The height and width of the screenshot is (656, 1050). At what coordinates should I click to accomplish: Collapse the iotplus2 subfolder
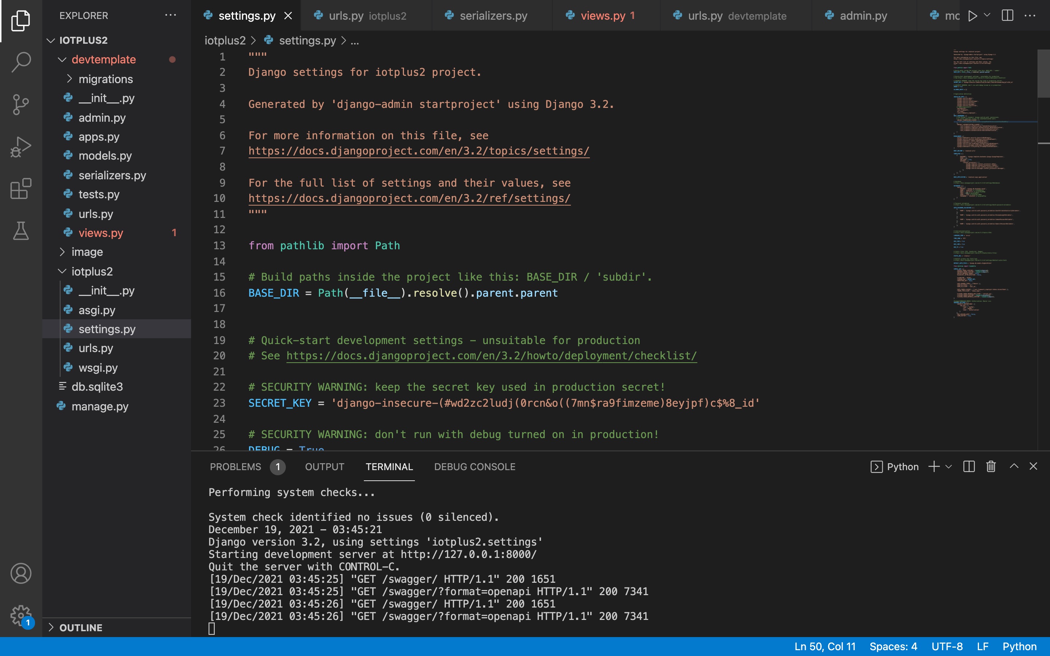(x=62, y=271)
